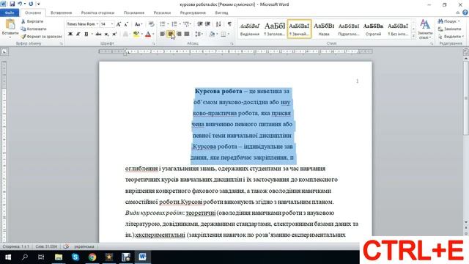Click the increase indent icon
469x264 pixels.
[x=207, y=24]
